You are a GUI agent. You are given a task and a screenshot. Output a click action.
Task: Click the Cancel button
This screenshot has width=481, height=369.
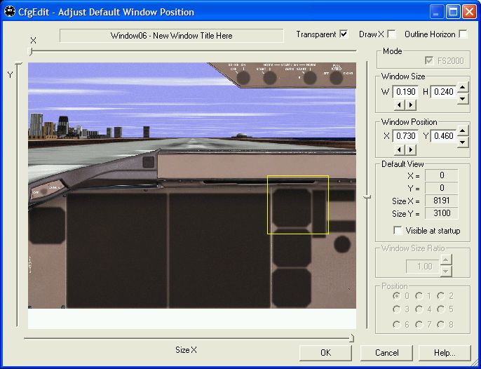click(386, 353)
